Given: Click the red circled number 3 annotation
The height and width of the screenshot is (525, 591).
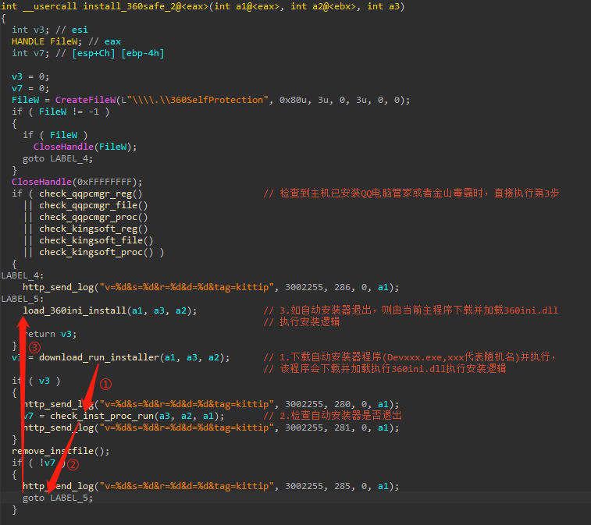Looking at the screenshot, I should (34, 347).
